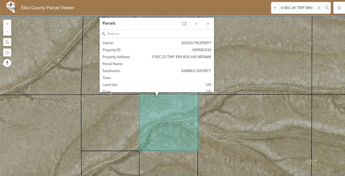The height and width of the screenshot is (176, 345).
Task: Click the search magnifier button
Action: (327, 8)
